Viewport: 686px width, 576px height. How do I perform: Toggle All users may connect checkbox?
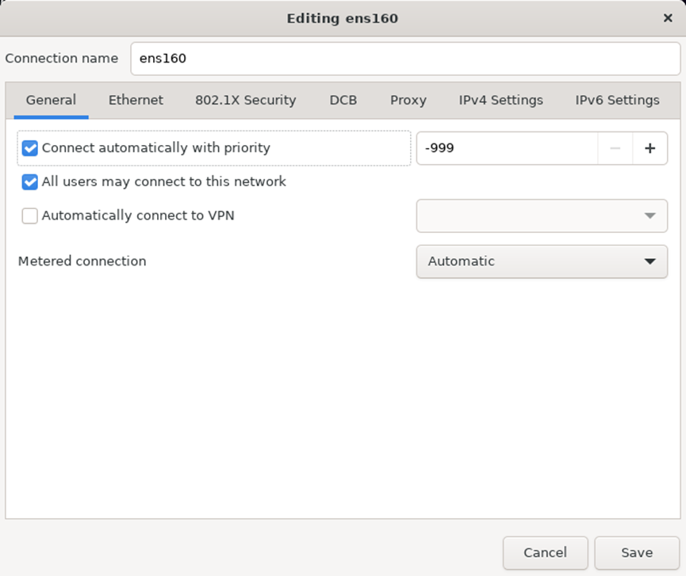(x=30, y=182)
